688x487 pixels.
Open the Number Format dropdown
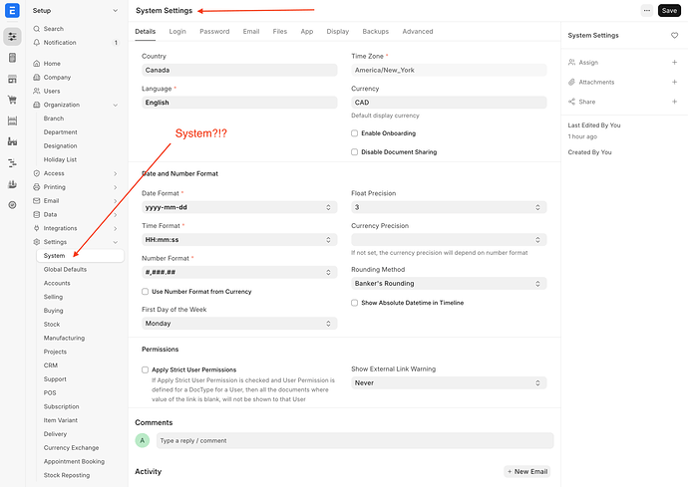239,272
